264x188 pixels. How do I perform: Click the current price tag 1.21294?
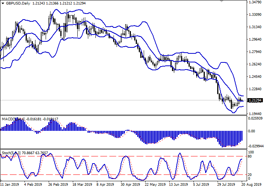[254, 100]
